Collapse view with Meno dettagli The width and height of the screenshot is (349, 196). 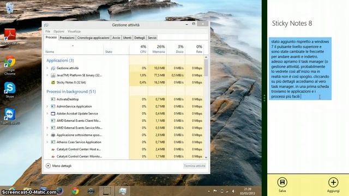(59, 166)
